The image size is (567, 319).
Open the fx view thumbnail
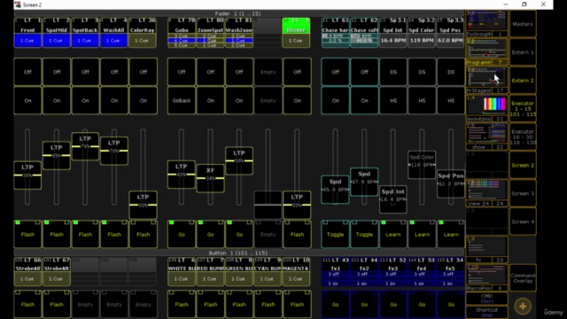click(486, 250)
